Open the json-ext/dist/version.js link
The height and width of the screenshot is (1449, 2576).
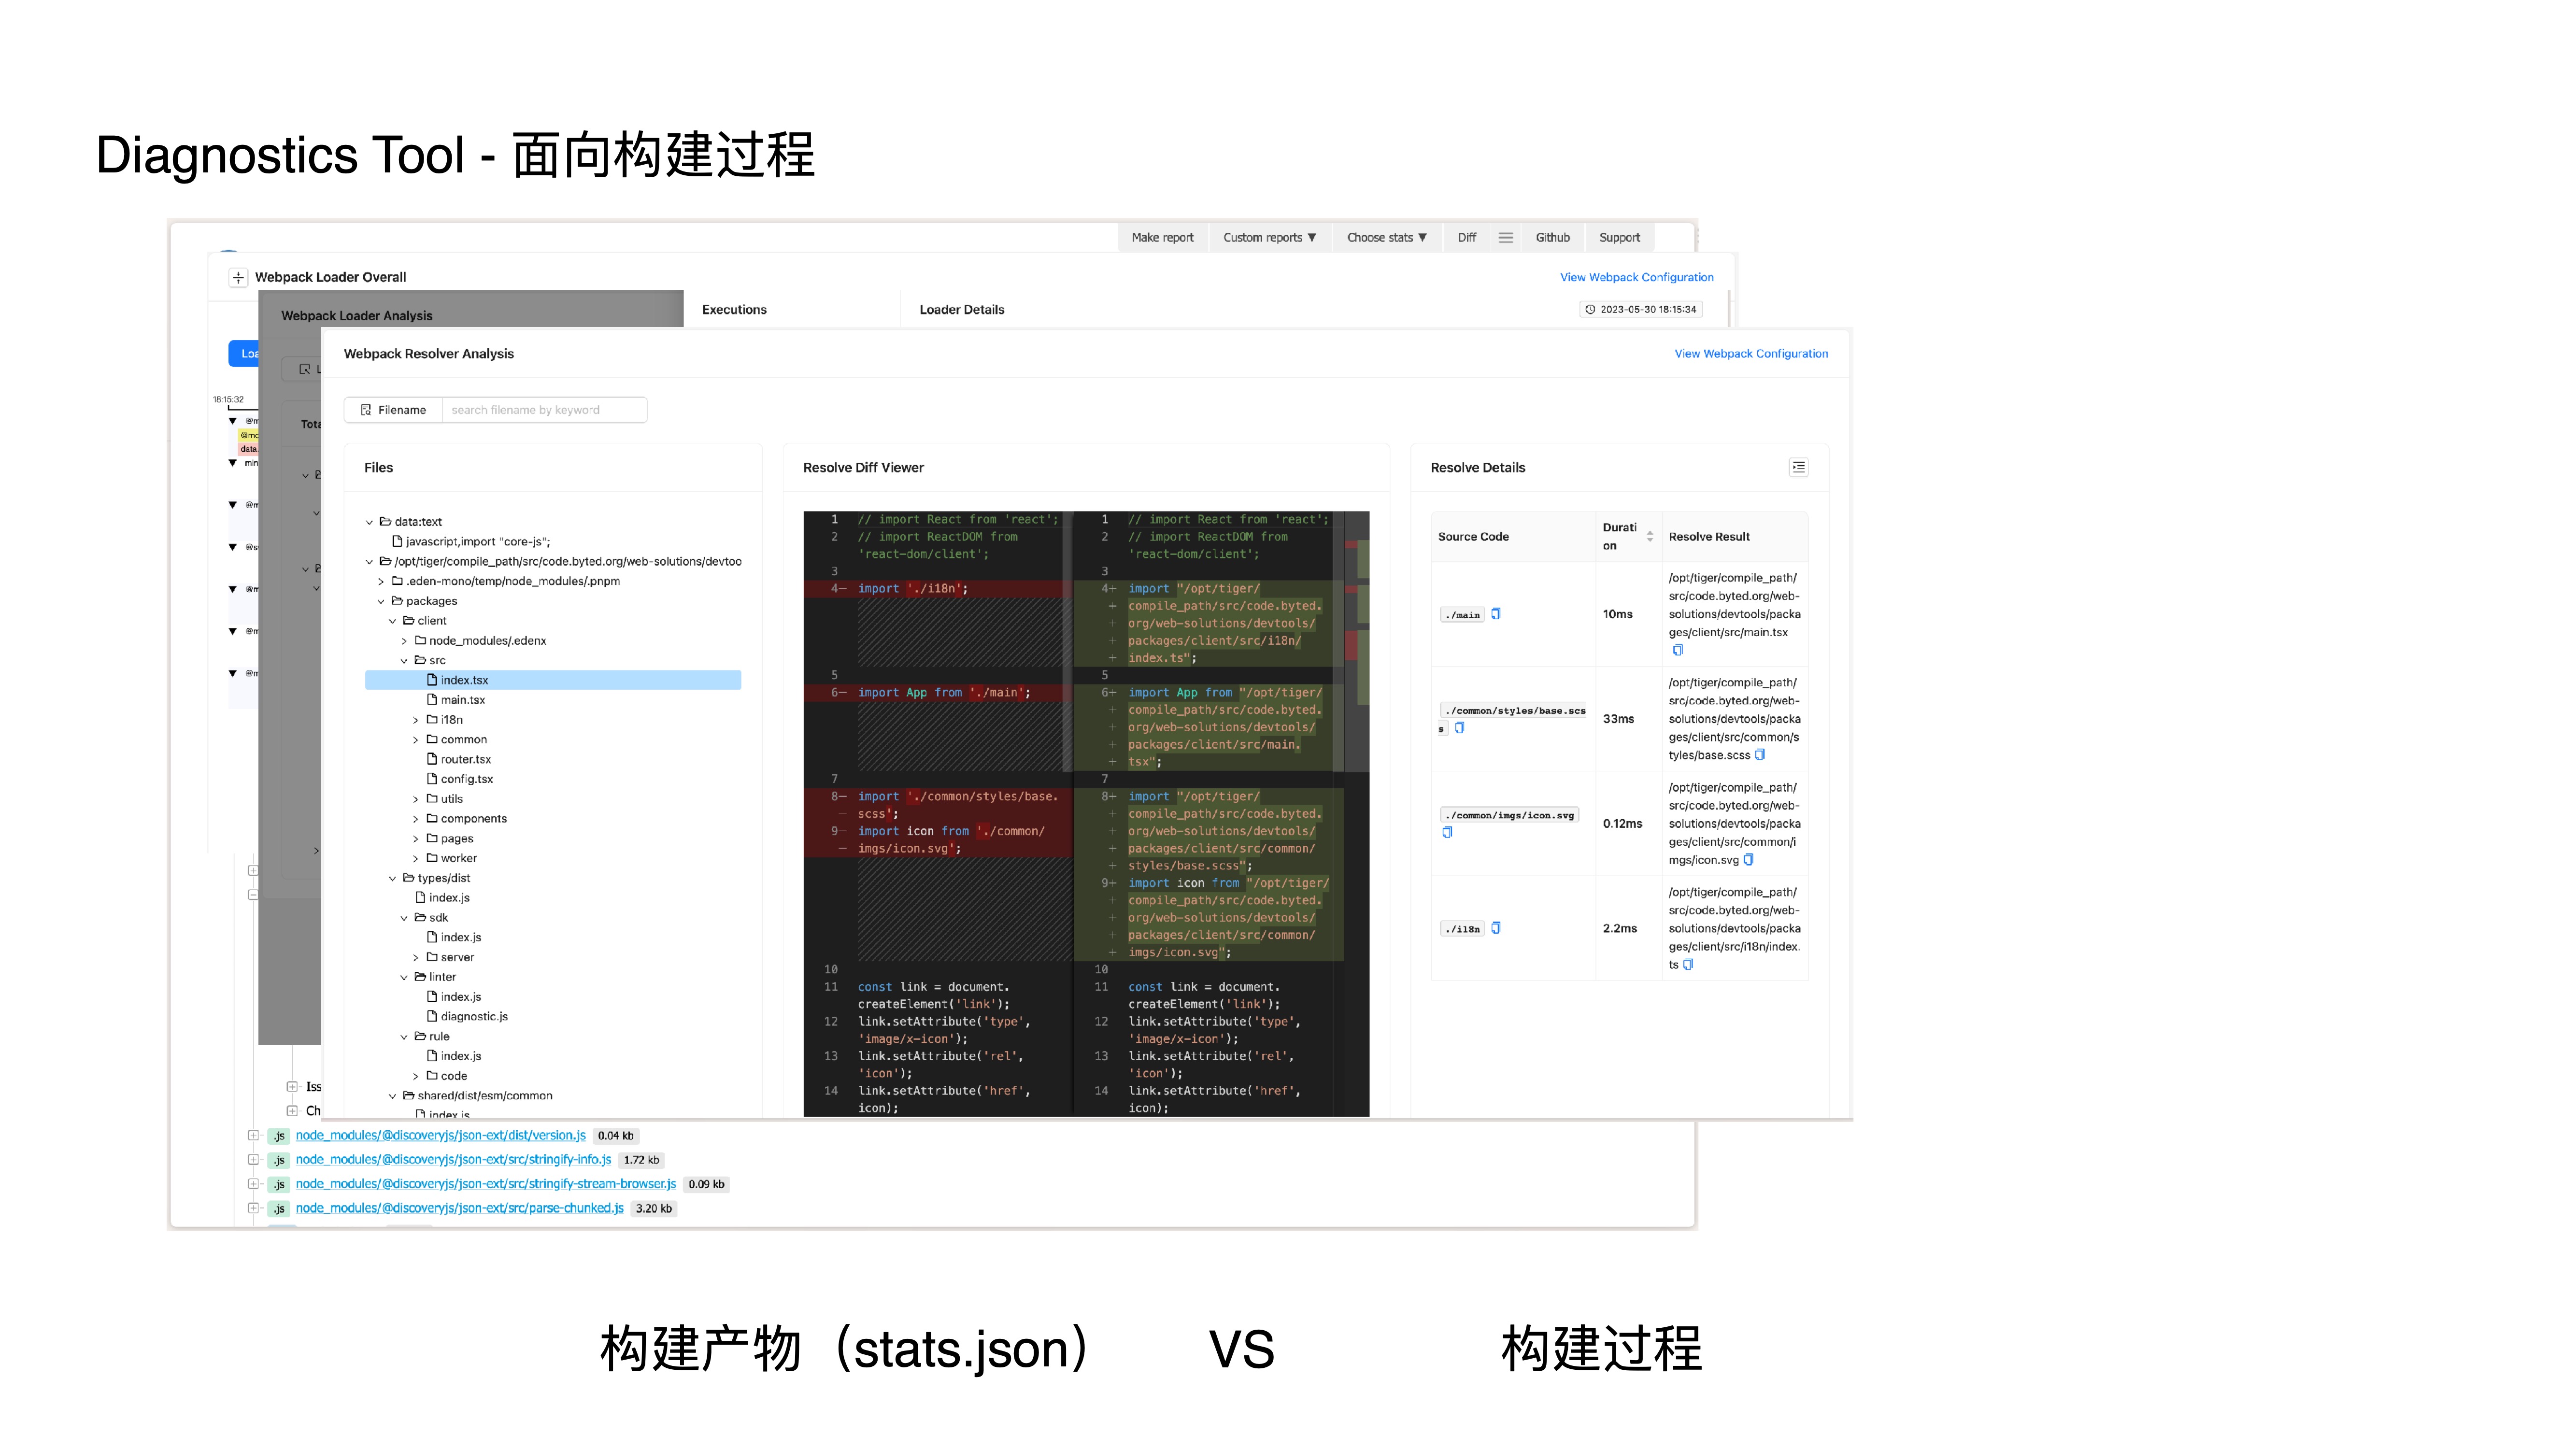[x=440, y=1136]
